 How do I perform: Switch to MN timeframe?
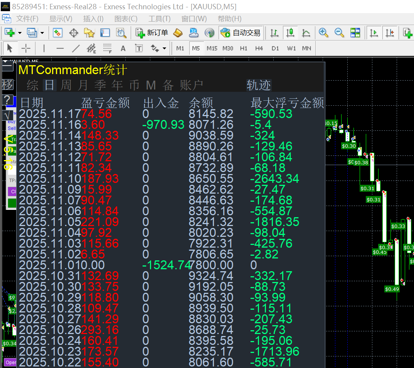point(306,48)
